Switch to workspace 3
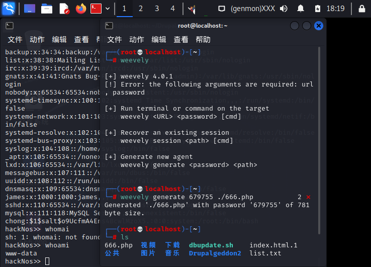The height and width of the screenshot is (267, 371). (x=157, y=9)
